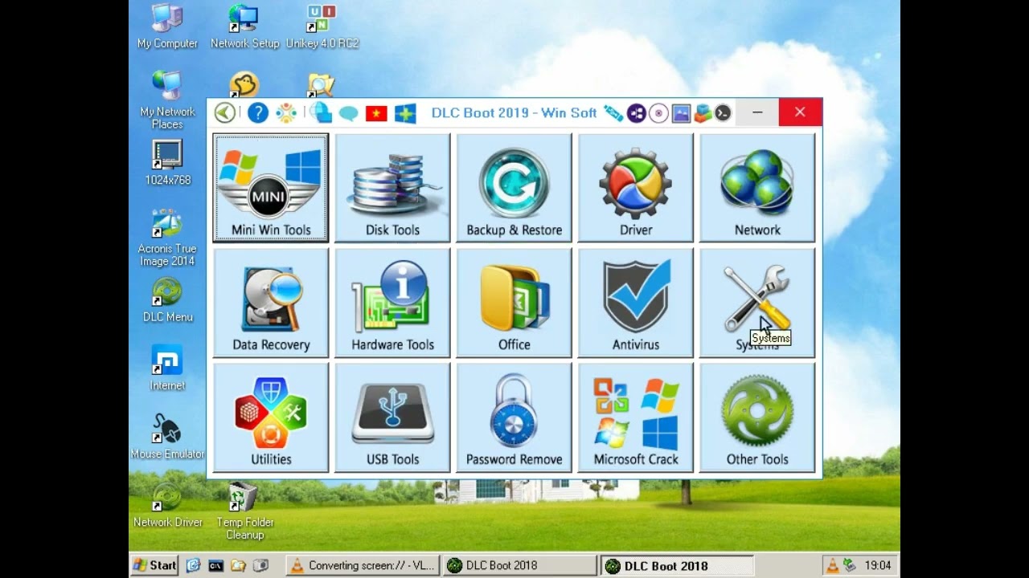Select My Network Places desktop icon
The width and height of the screenshot is (1029, 578).
pyautogui.click(x=167, y=100)
